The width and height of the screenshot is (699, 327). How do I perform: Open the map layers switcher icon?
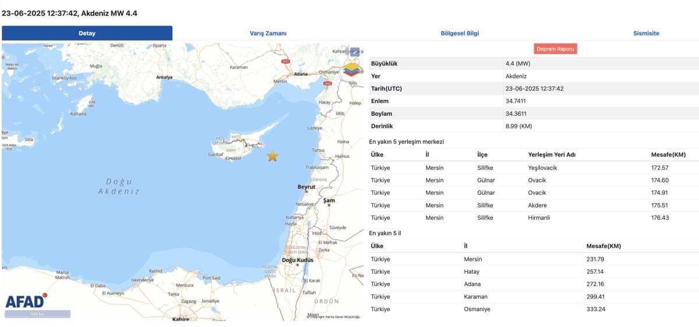pos(351,69)
